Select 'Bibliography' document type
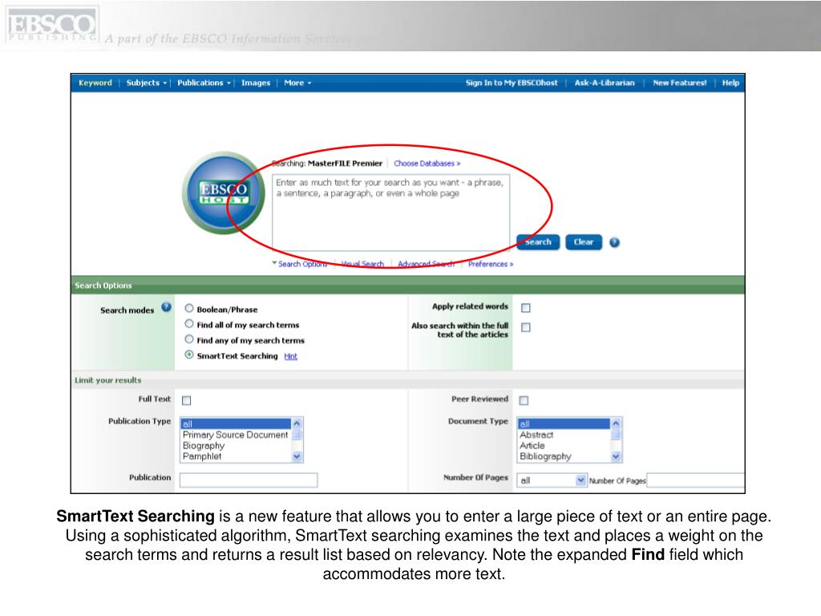Image resolution: width=821 pixels, height=616 pixels. point(564,456)
